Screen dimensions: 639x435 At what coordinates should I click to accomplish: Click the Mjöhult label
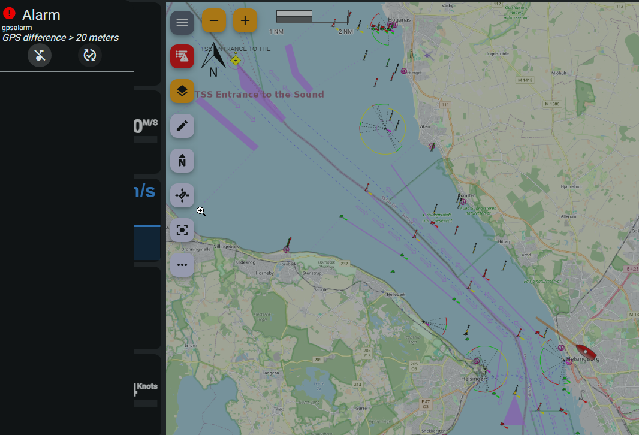coord(559,73)
